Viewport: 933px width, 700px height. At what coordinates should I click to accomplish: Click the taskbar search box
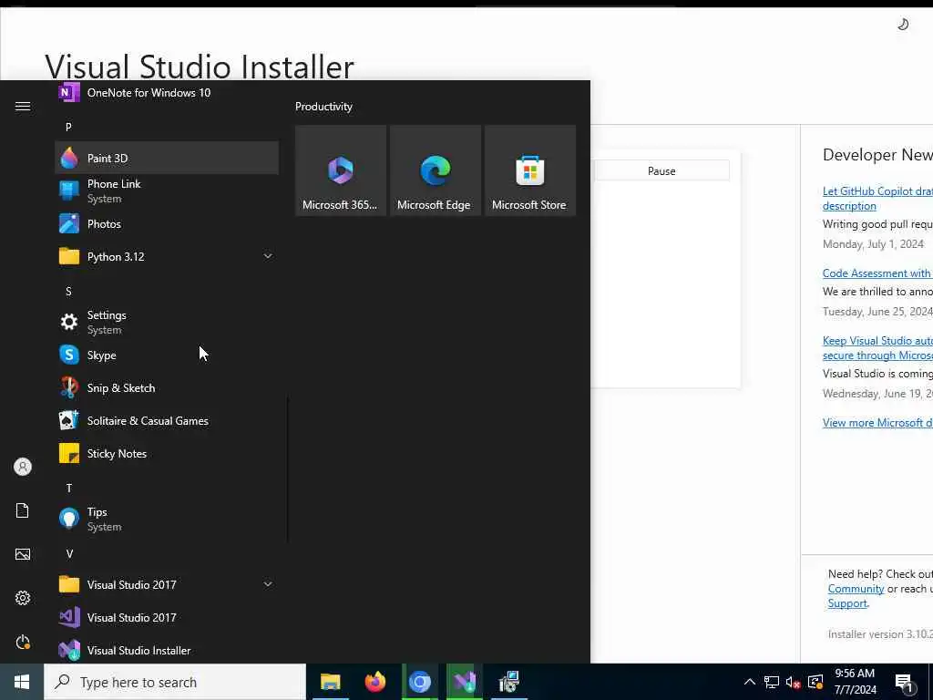point(175,682)
